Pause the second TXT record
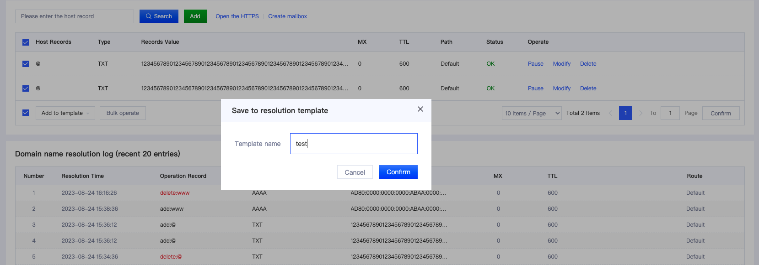759x265 pixels. click(536, 88)
